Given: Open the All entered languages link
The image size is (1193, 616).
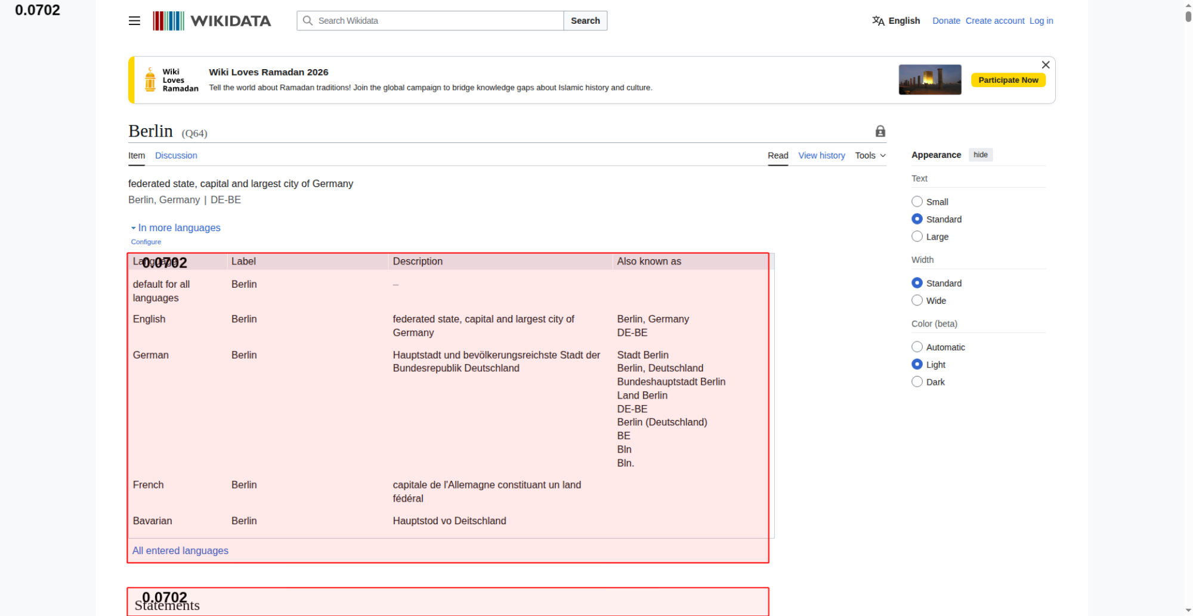Looking at the screenshot, I should (180, 550).
